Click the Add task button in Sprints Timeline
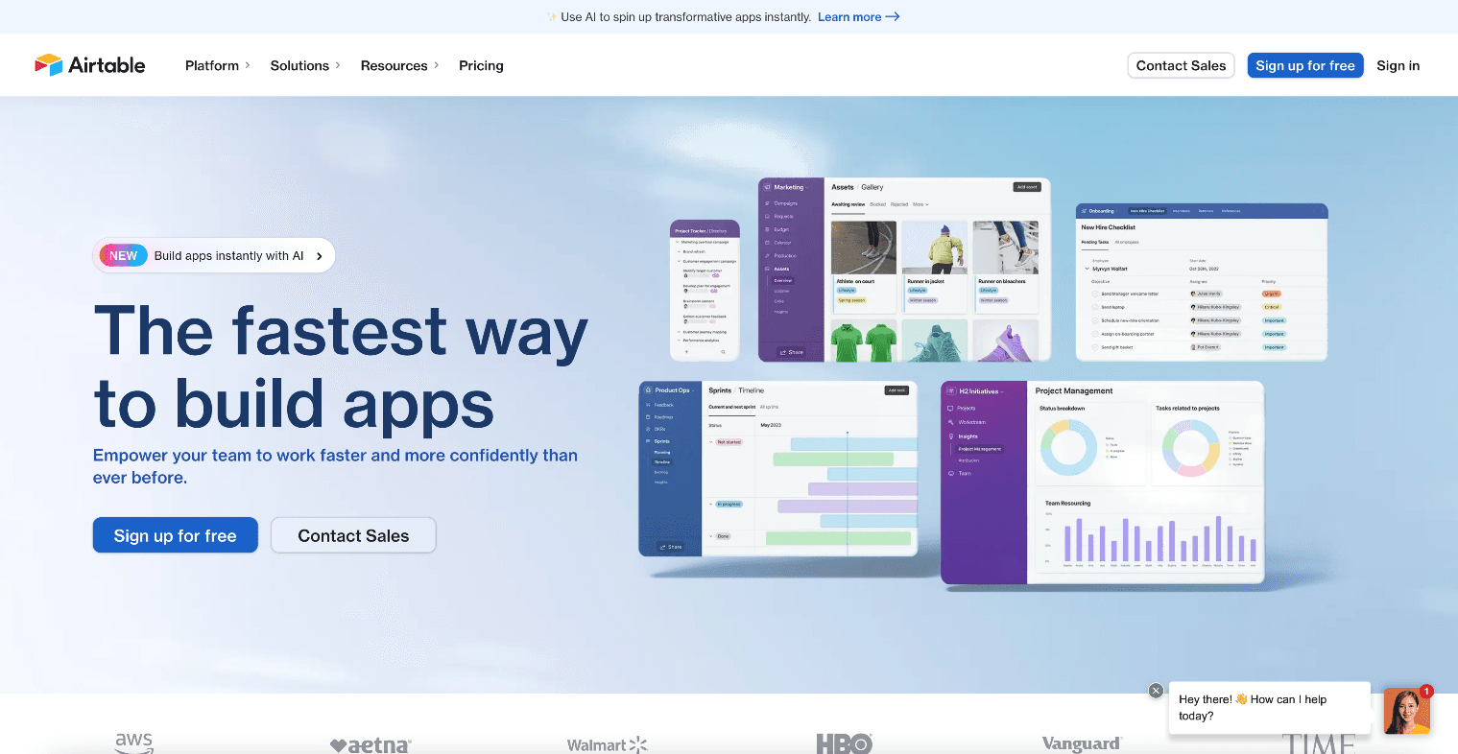Image resolution: width=1458 pixels, height=754 pixels. click(x=896, y=390)
